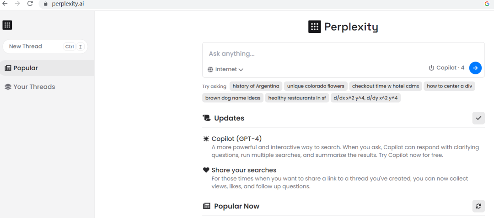Try the 'history of Argentina' suggestion
Screen dimensions: 494x218
256,86
